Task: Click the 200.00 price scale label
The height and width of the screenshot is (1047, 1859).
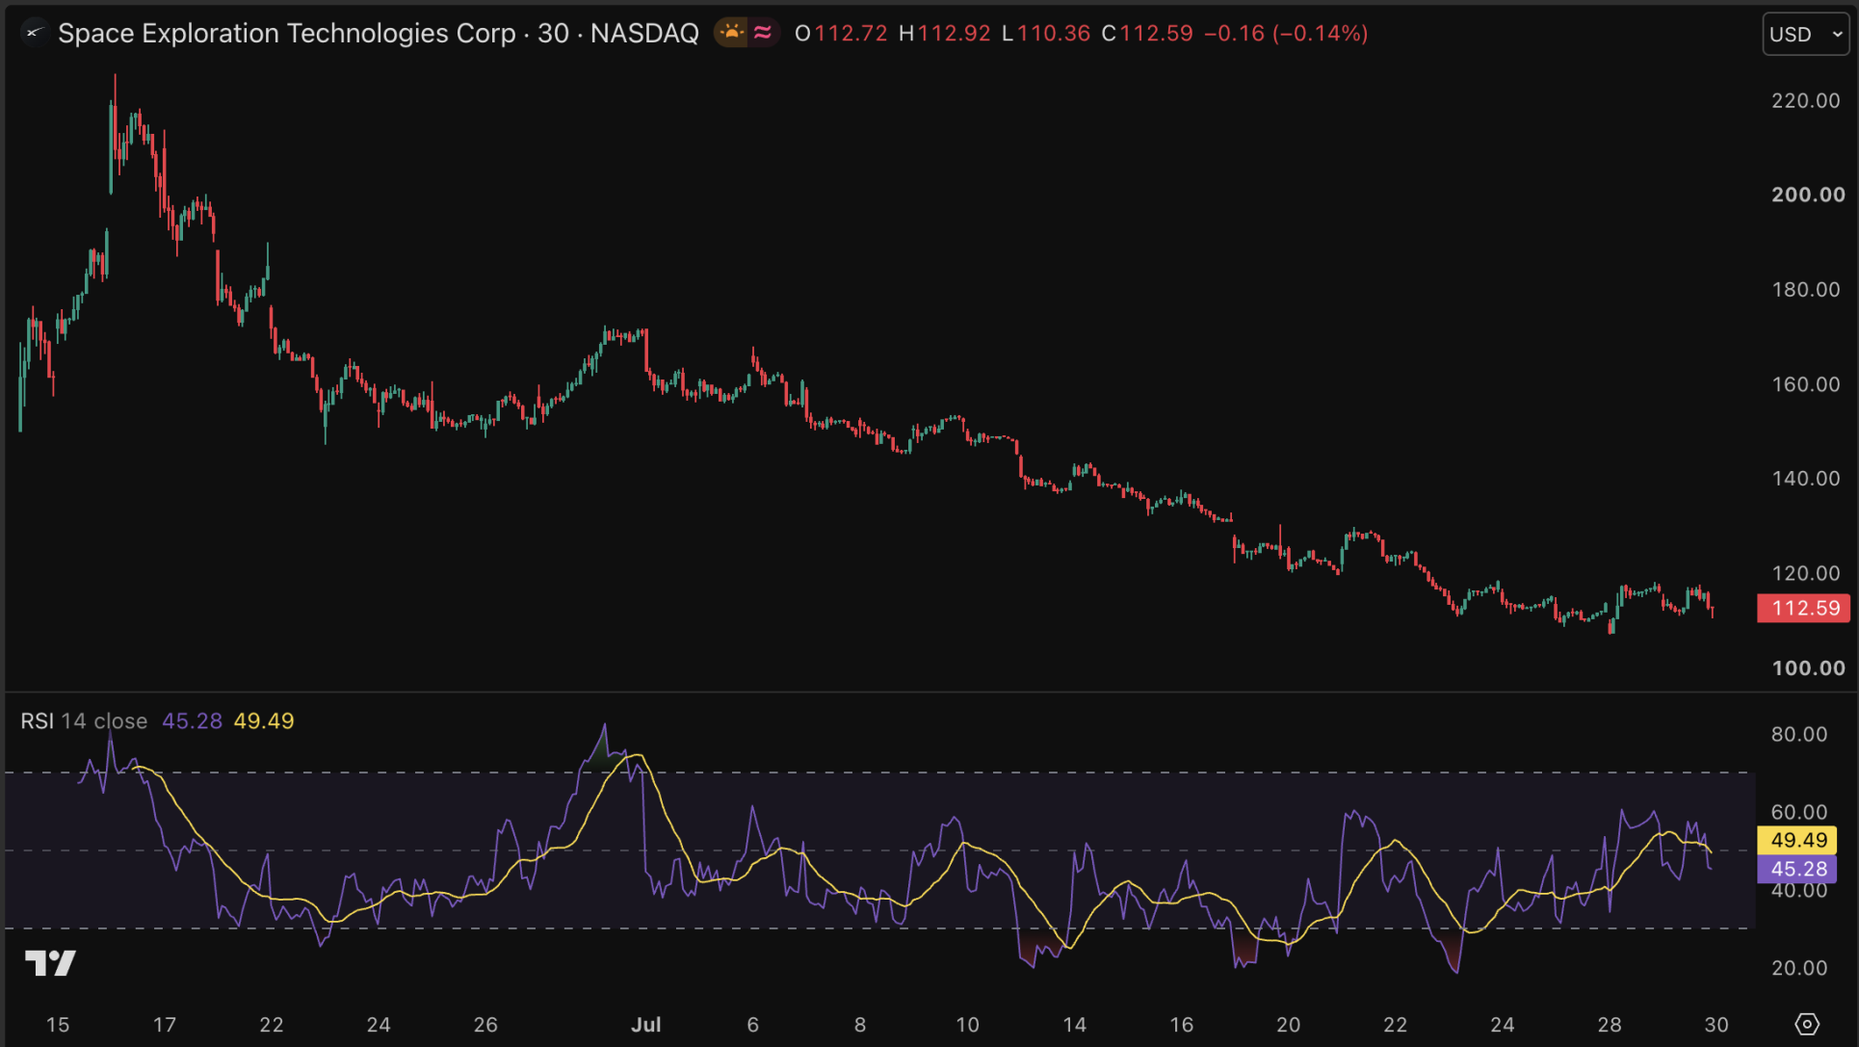Action: (1808, 195)
